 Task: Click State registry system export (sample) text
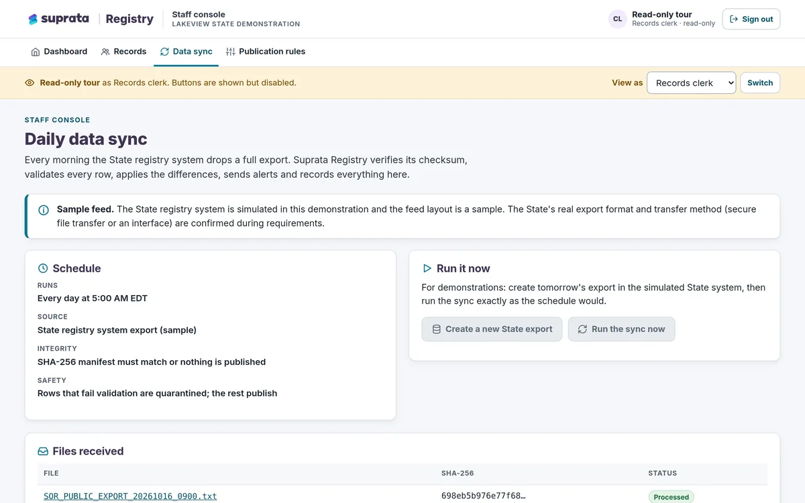coord(117,330)
